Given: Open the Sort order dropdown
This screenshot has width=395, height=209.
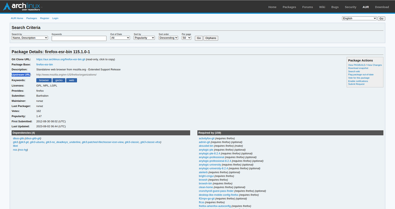Looking at the screenshot, I should click(168, 37).
